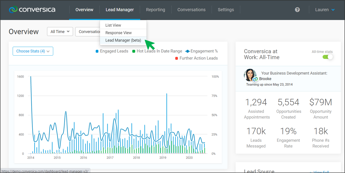This screenshot has width=345, height=173.
Task: Click the 5,554 Opportunities Created stat
Action: pyautogui.click(x=288, y=109)
